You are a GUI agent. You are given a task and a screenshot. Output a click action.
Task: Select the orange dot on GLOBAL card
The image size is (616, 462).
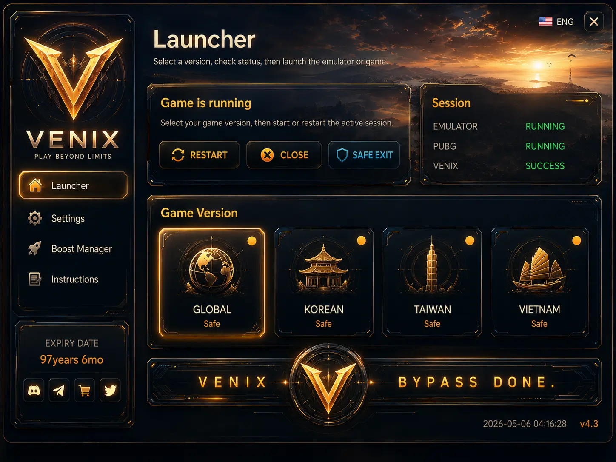click(x=252, y=241)
